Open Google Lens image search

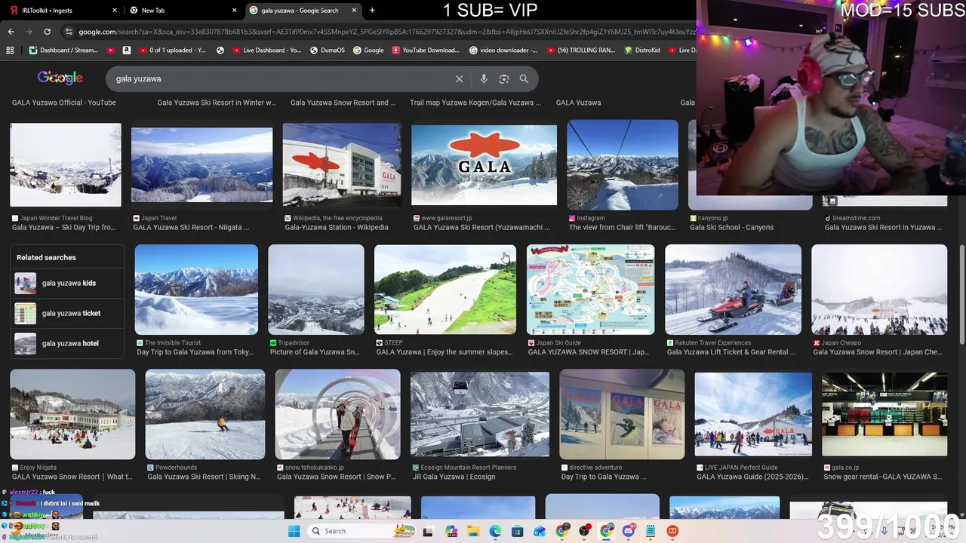(504, 78)
